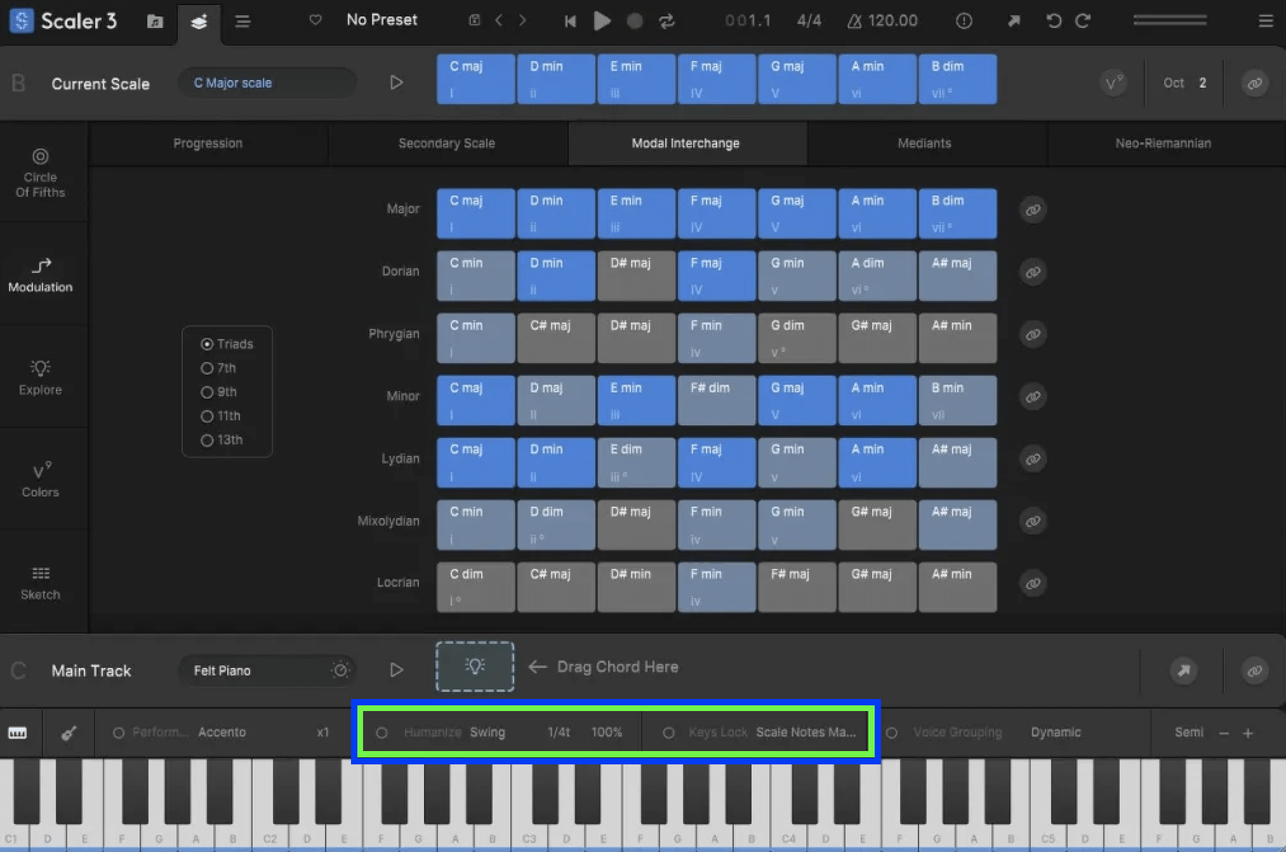Play the Current Scale chords
Screen dimensions: 1286x852
396,83
